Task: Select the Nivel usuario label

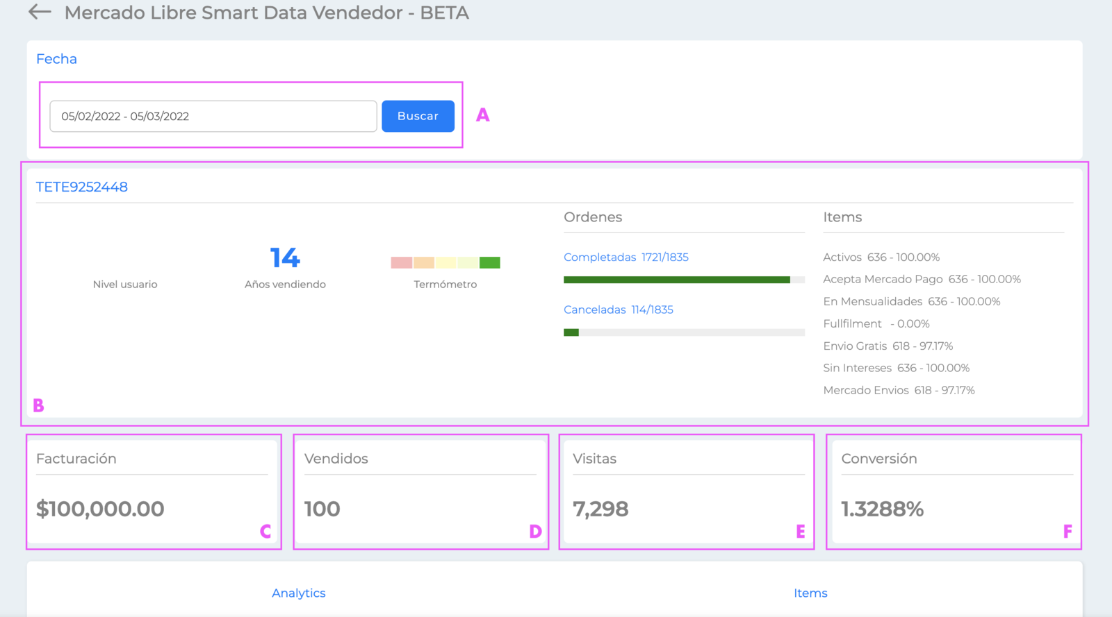Action: 125,284
